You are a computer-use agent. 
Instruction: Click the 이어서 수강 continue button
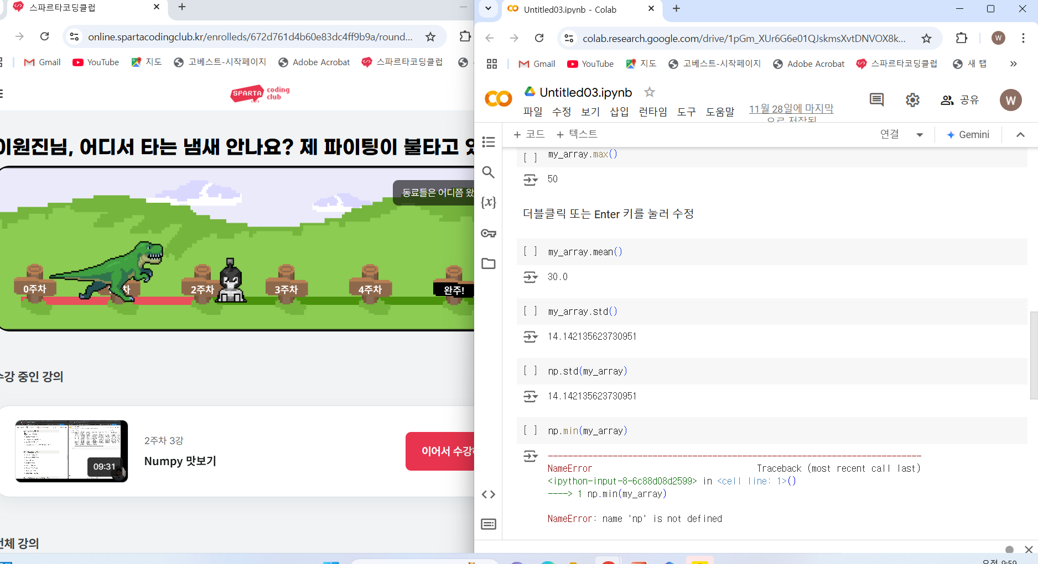[440, 451]
